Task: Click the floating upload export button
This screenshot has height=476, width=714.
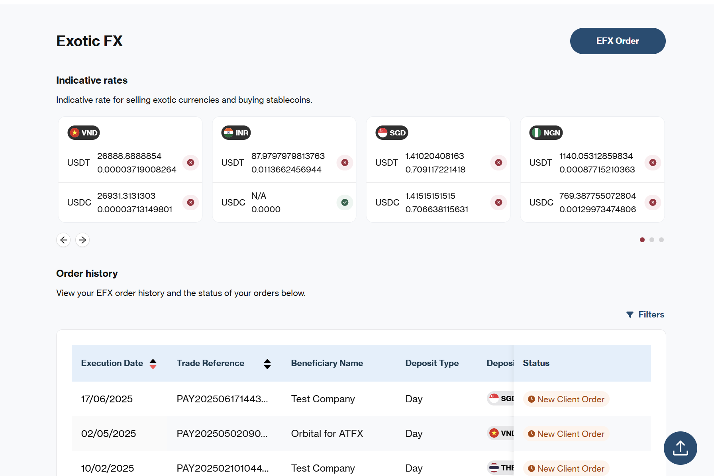Action: click(681, 448)
